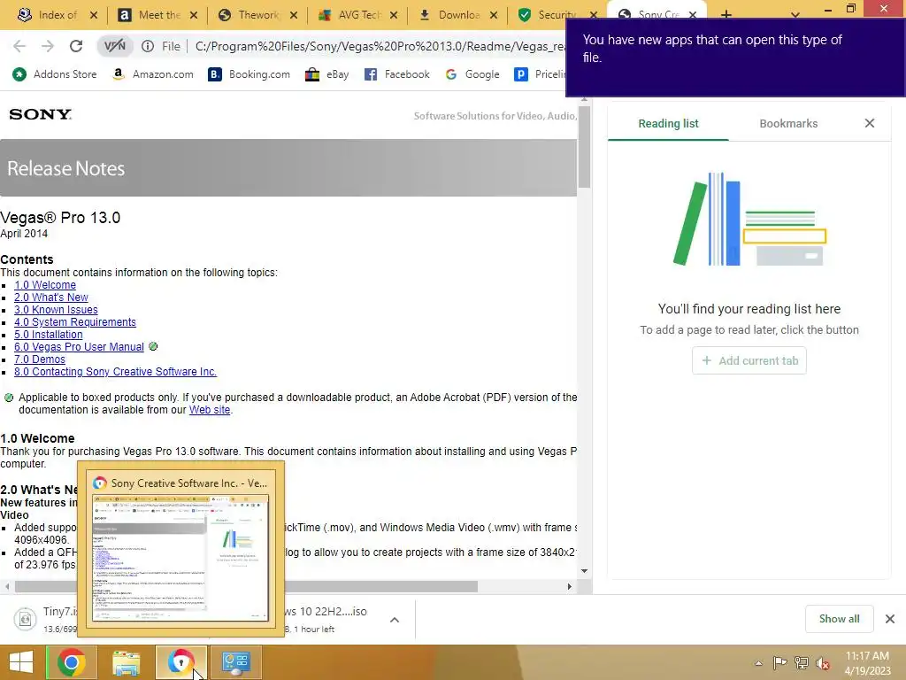Click the Tiny7 download file icon
Viewport: 906px width, 680px height.
[x=26, y=619]
